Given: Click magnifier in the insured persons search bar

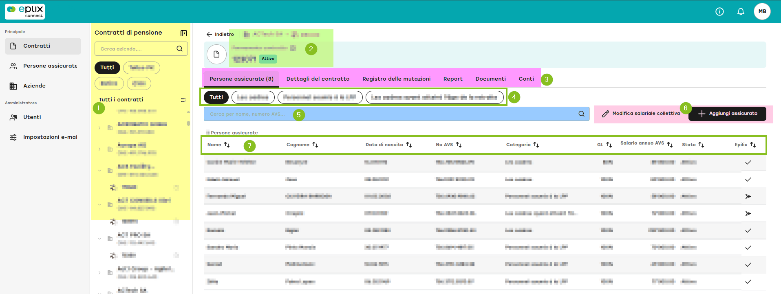Looking at the screenshot, I should [581, 114].
